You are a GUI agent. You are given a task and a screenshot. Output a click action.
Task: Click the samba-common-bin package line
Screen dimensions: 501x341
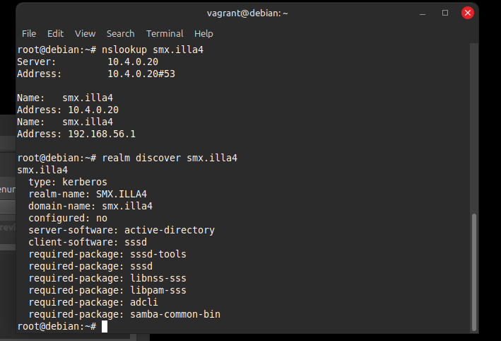[x=124, y=313]
